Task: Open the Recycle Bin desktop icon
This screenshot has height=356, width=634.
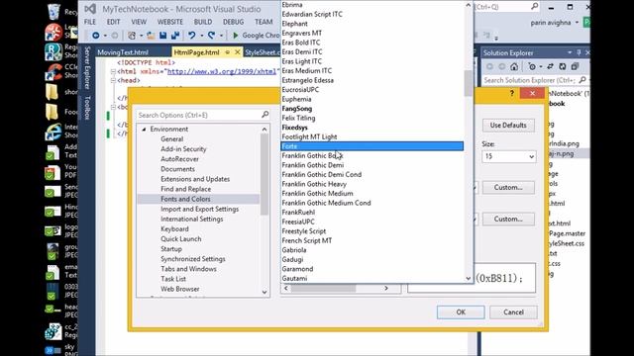Action: tap(54, 12)
